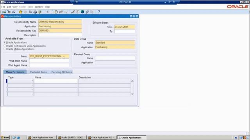
Task: Click the first row Name field in Menu Exclusions
Action: [56, 81]
